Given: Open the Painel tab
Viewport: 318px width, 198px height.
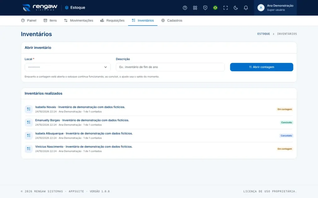Looking at the screenshot, I should [29, 20].
